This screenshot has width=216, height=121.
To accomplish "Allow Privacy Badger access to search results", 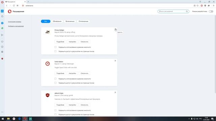I will coord(55,51).
